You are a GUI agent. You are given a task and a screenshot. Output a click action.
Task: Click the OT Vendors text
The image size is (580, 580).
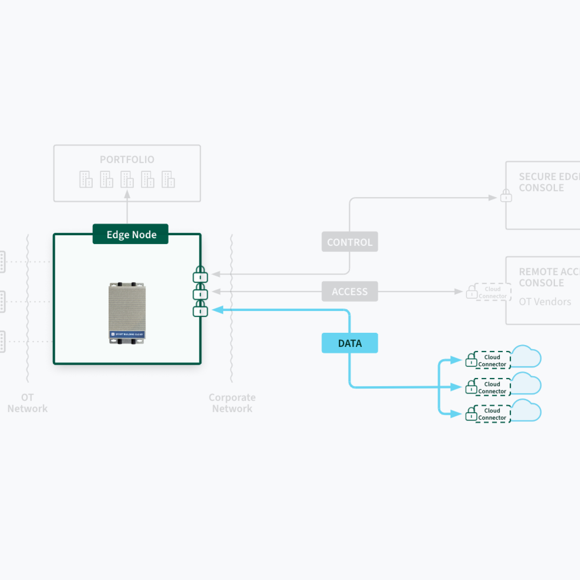pos(545,302)
